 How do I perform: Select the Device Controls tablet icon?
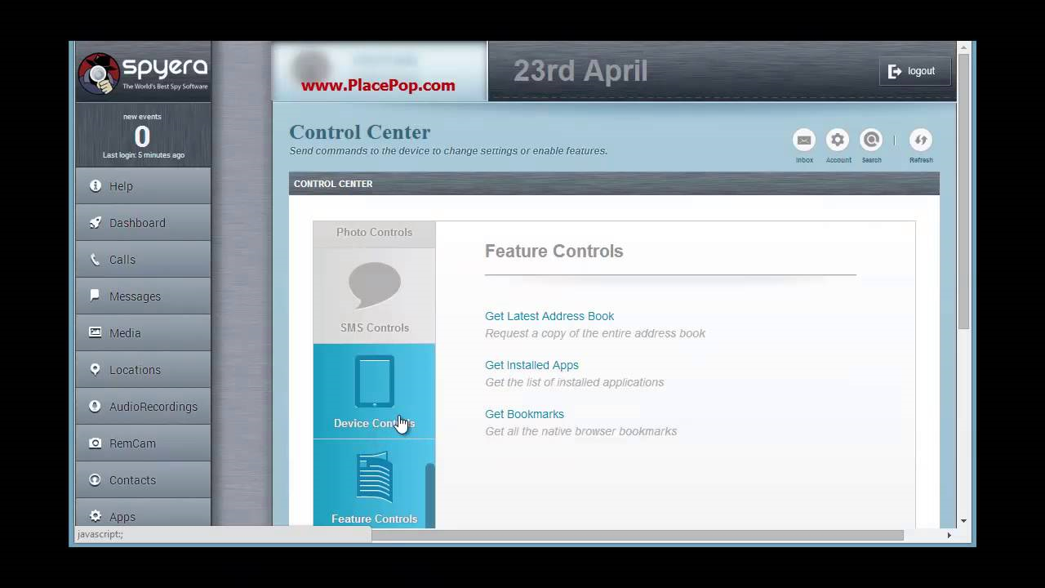pos(374,381)
